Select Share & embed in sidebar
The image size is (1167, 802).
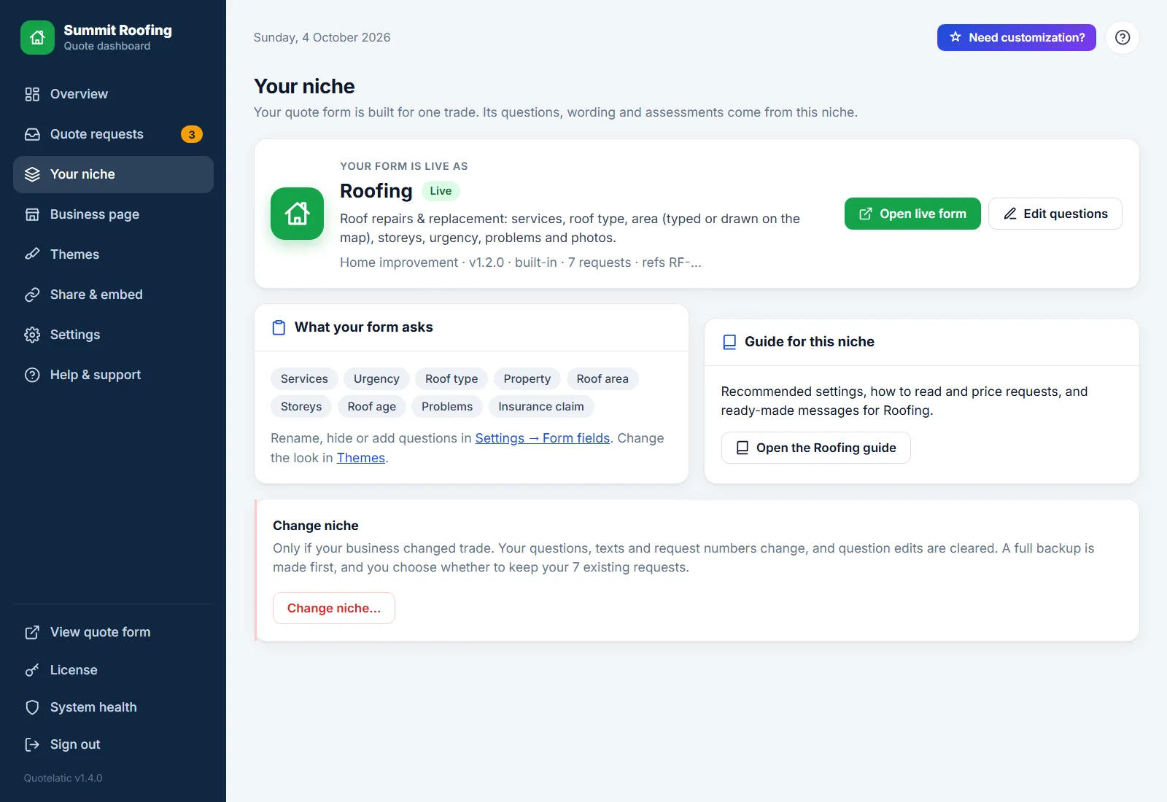click(x=113, y=295)
